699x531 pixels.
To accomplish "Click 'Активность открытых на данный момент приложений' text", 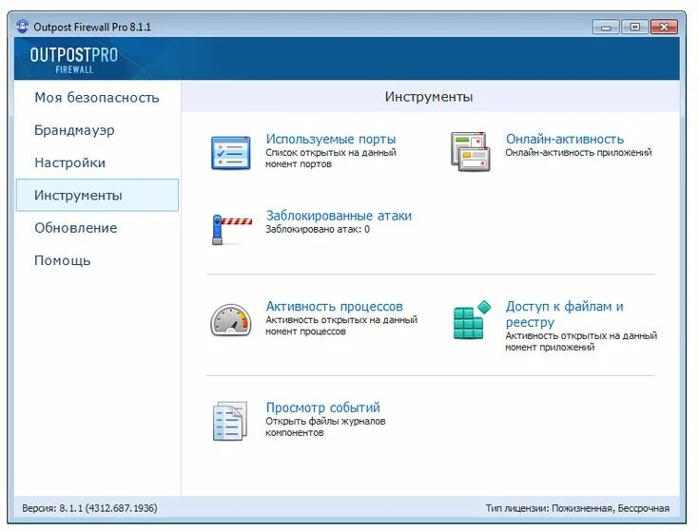I will tap(581, 341).
